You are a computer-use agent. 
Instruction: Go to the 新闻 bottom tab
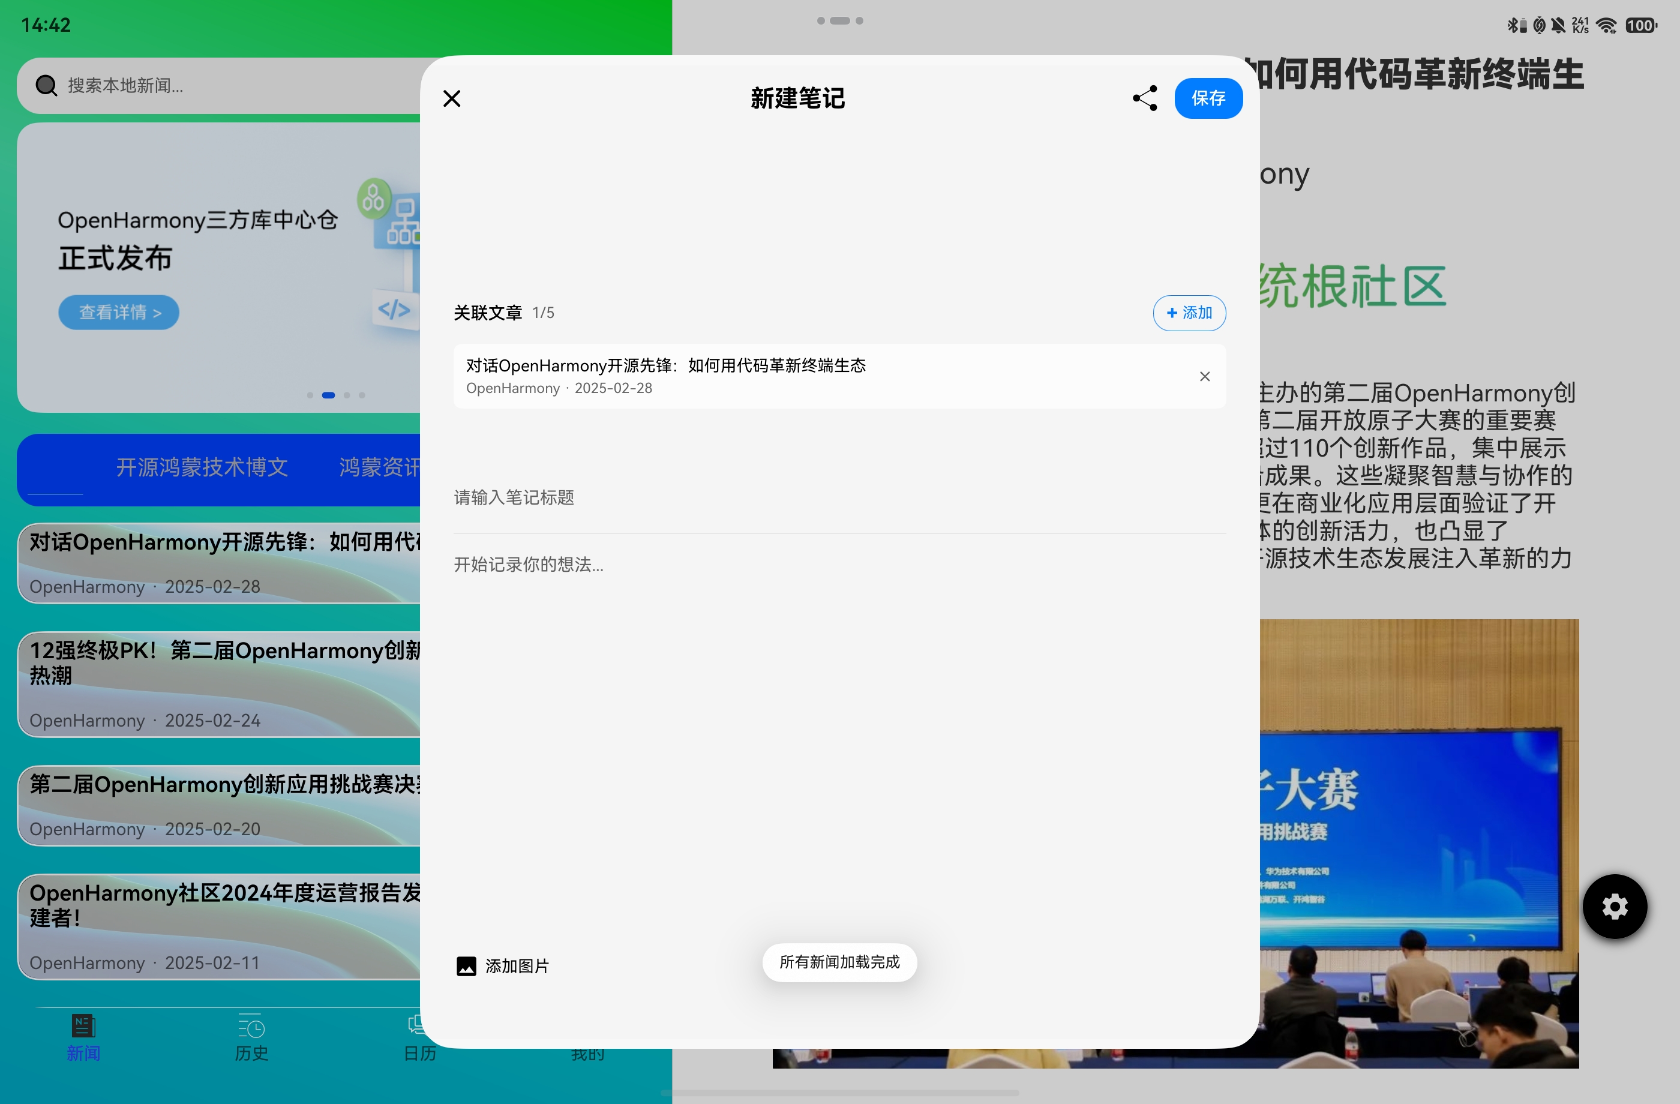coord(83,1037)
